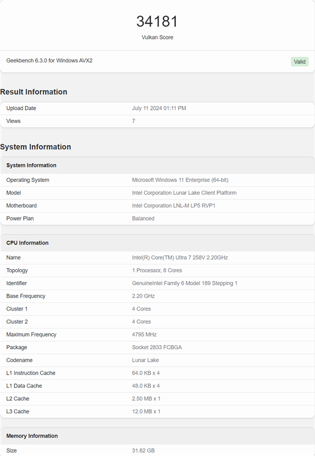Click the Motherboard value LNL-M LP5 RVP1
The image size is (315, 456).
coord(174,205)
